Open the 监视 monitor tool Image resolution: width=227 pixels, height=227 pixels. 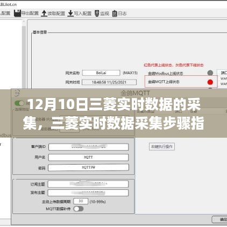click(102, 13)
